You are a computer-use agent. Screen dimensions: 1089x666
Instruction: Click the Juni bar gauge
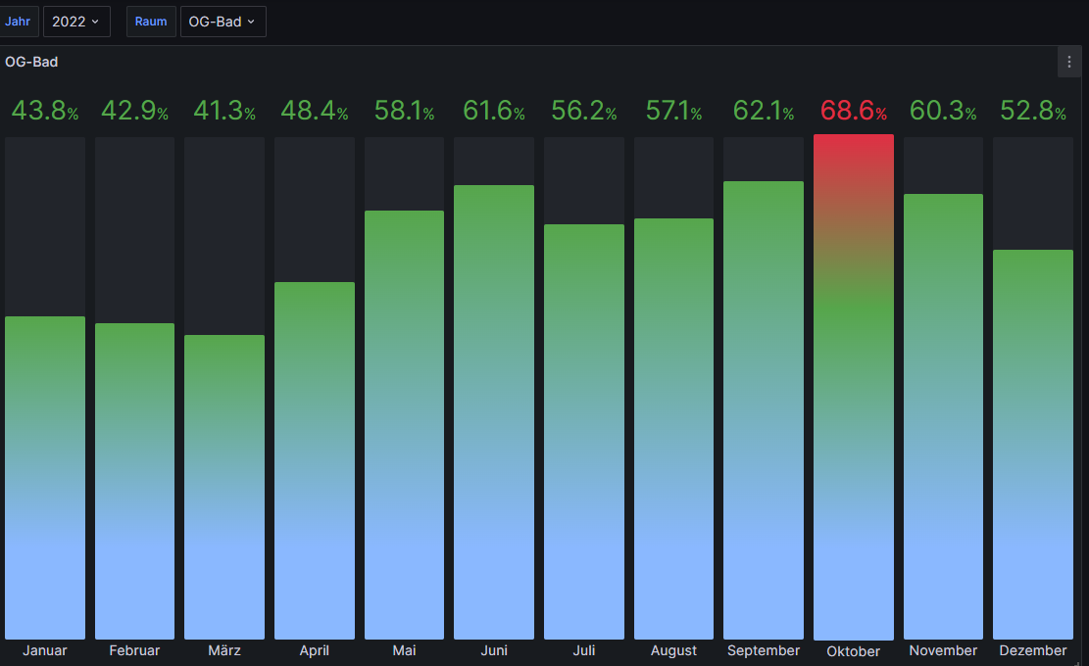coord(494,411)
